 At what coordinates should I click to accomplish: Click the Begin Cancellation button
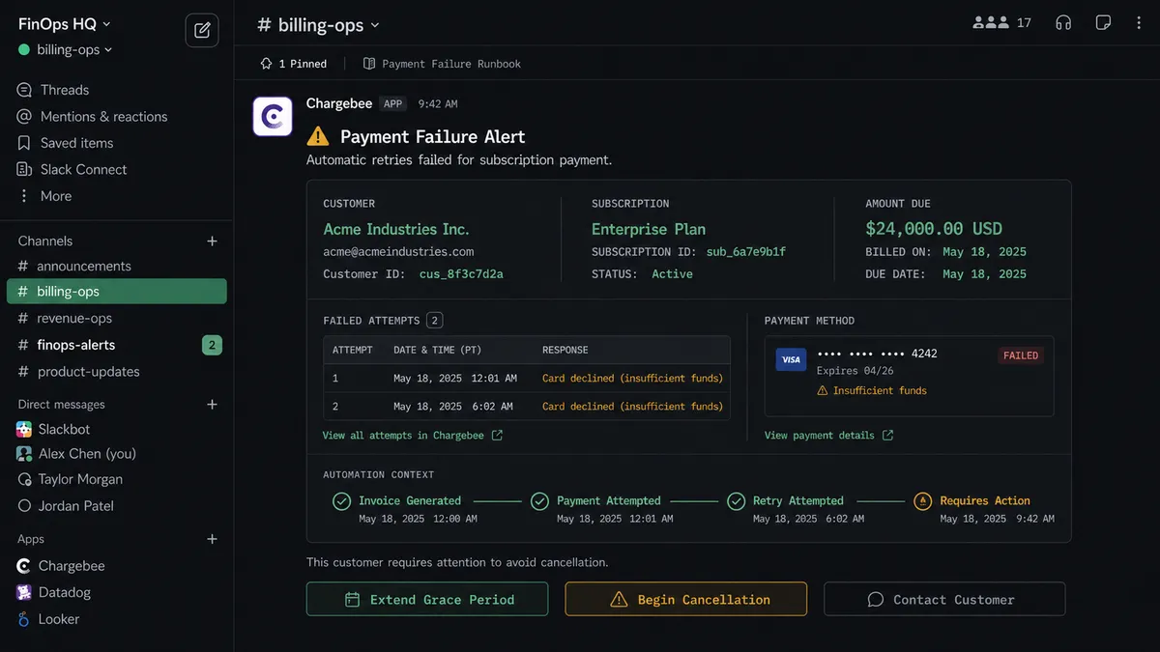click(x=686, y=599)
